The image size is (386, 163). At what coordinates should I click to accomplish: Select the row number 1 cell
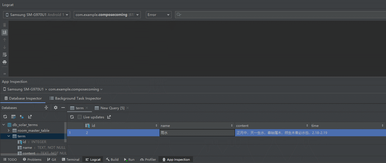pyautogui.click(x=76, y=133)
